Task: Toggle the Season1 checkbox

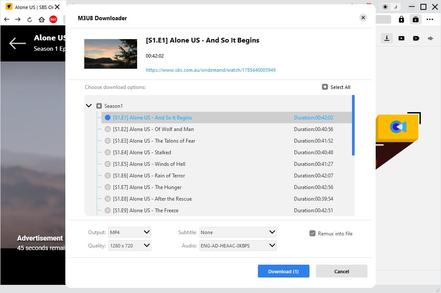Action: 99,106
